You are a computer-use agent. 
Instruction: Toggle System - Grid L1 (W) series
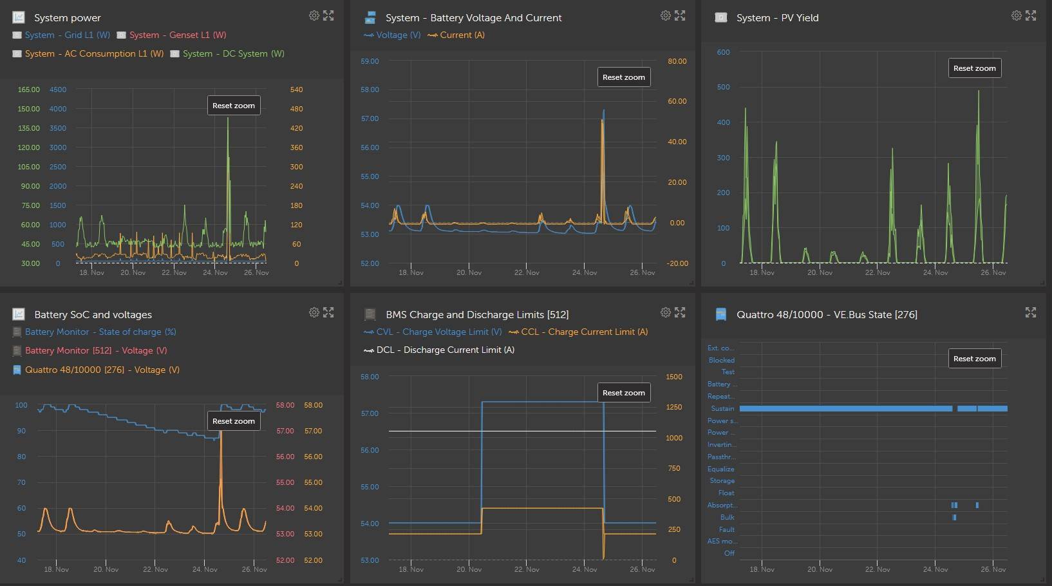coord(67,35)
